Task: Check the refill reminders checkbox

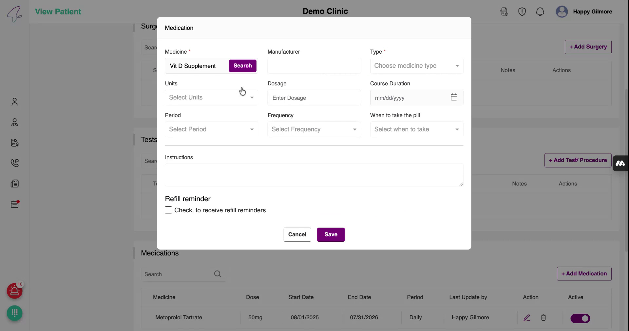Action: coord(168,210)
